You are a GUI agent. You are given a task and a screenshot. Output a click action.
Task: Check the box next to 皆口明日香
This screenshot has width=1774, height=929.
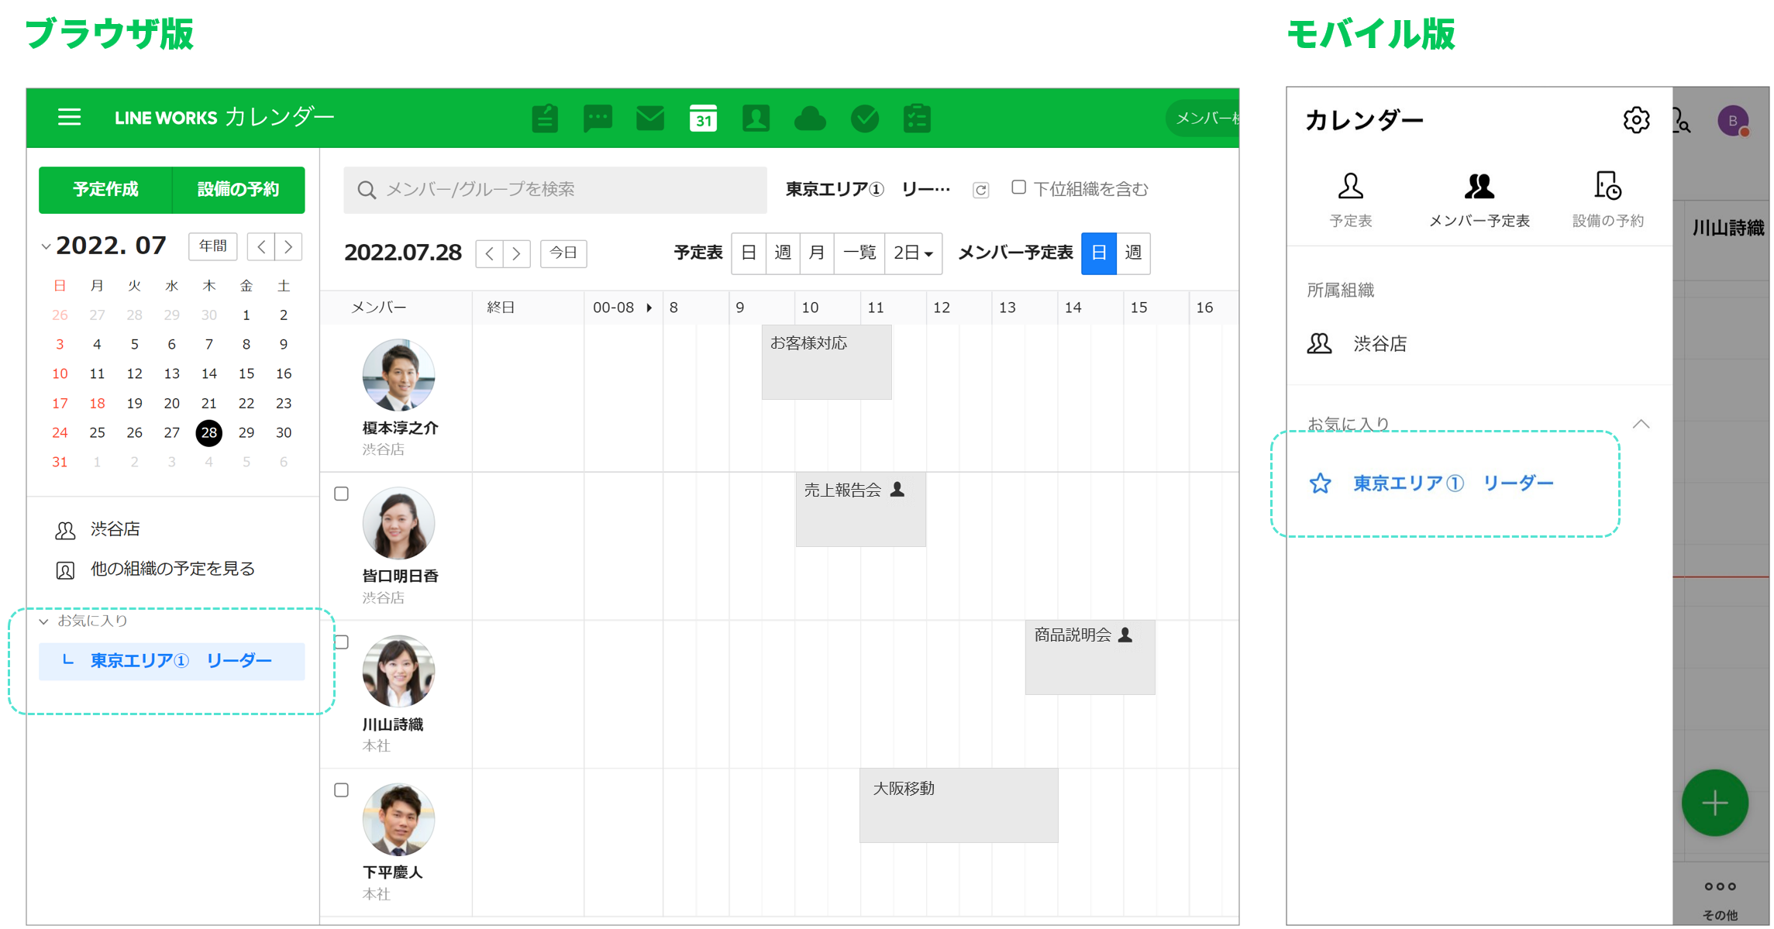pos(341,494)
